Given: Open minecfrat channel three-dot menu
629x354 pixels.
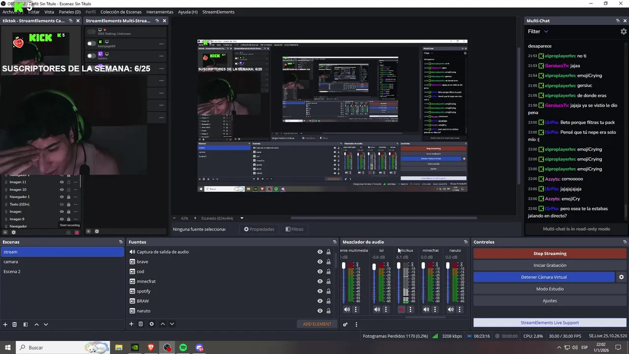Looking at the screenshot, I should 435,309.
